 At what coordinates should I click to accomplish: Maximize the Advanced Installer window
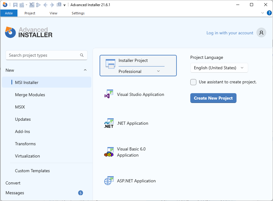coord(252,5)
